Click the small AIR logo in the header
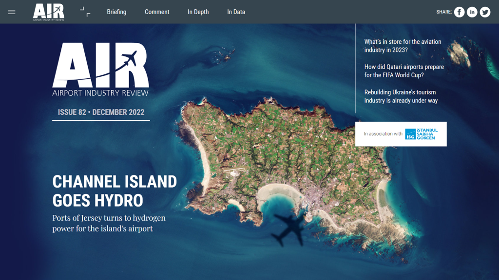The height and width of the screenshot is (280, 499). [x=49, y=12]
